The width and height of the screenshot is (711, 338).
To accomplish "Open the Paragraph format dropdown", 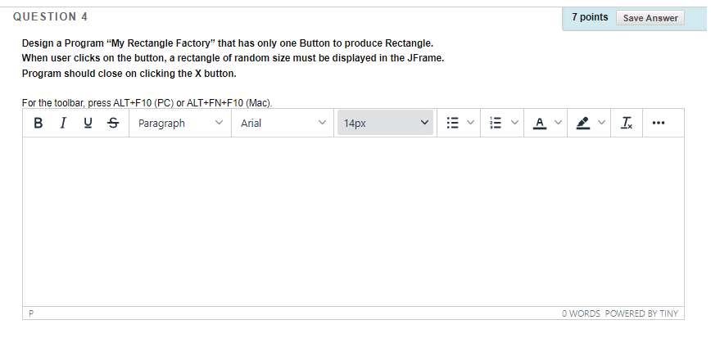I will pyautogui.click(x=180, y=123).
